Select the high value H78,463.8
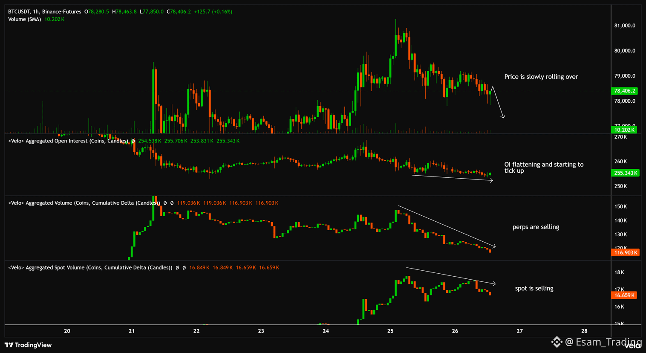646x353 pixels. [124, 12]
